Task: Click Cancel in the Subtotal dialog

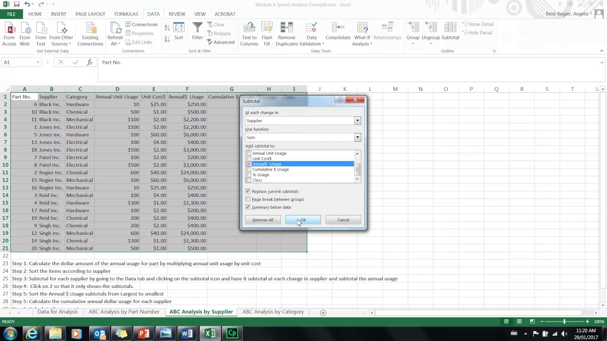Action: pyautogui.click(x=343, y=220)
